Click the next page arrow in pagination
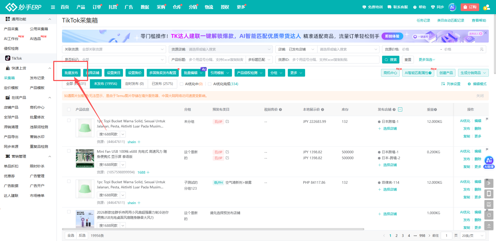 pyautogui.click(x=429, y=236)
